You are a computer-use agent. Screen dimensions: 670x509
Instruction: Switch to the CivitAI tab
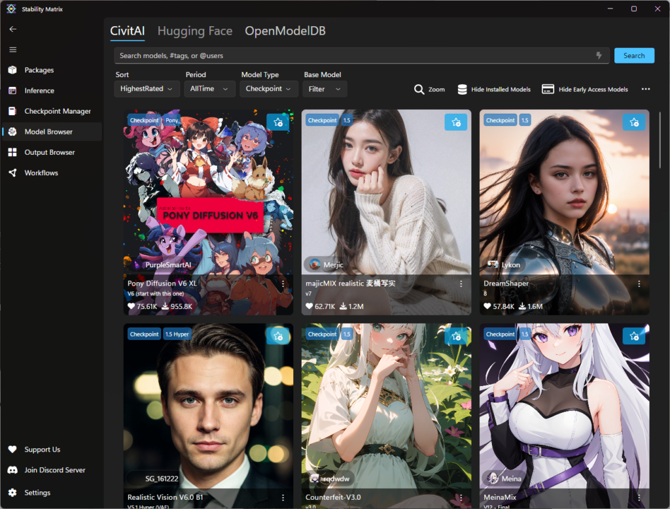(x=128, y=31)
